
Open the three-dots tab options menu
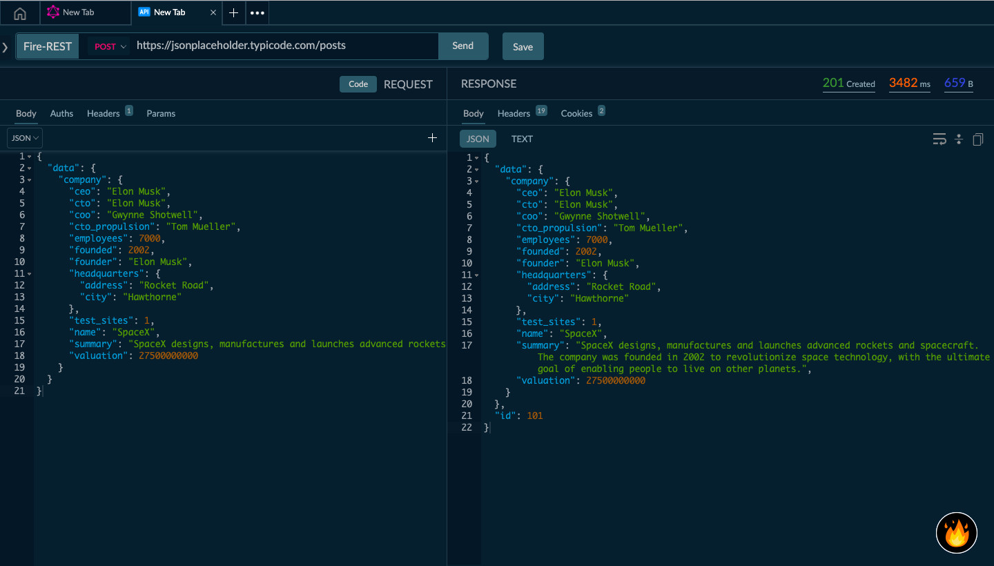click(x=257, y=12)
